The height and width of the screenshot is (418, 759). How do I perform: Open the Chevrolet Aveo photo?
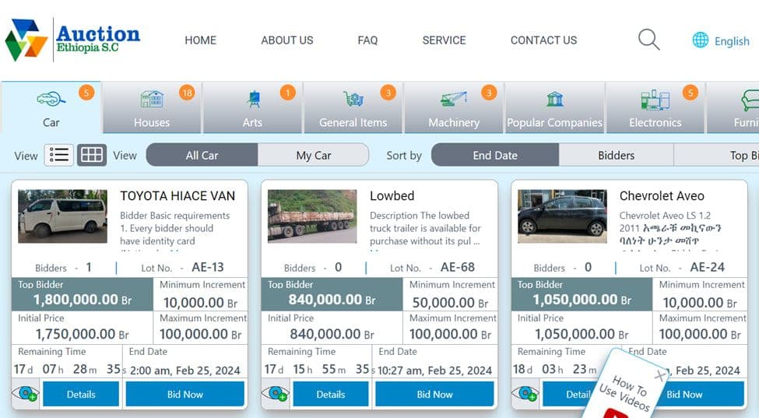[x=562, y=216]
